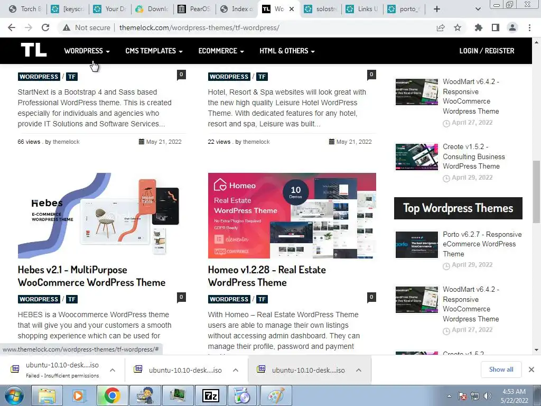Viewport: 541px width, 406px height.
Task: Click the Hebes theme preview image
Action: [102, 216]
